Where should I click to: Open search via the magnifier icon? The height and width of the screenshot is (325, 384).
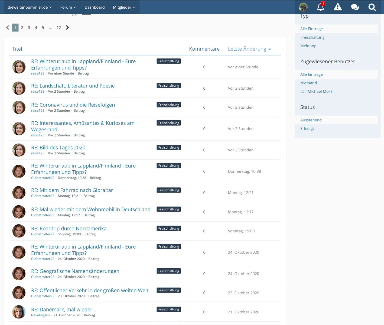(372, 7)
